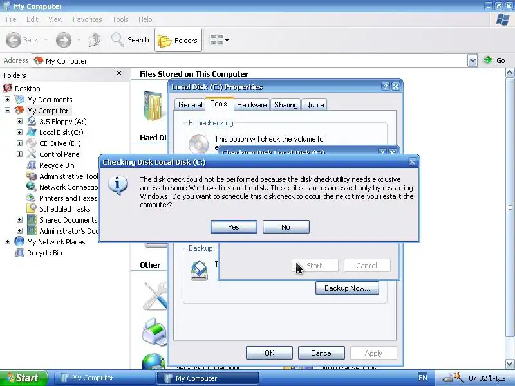
Task: Switch to the General tab in Properties
Action: tap(190, 105)
